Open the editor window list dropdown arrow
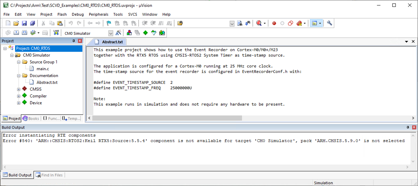Screen dimensions: 418x186 coord(407,42)
